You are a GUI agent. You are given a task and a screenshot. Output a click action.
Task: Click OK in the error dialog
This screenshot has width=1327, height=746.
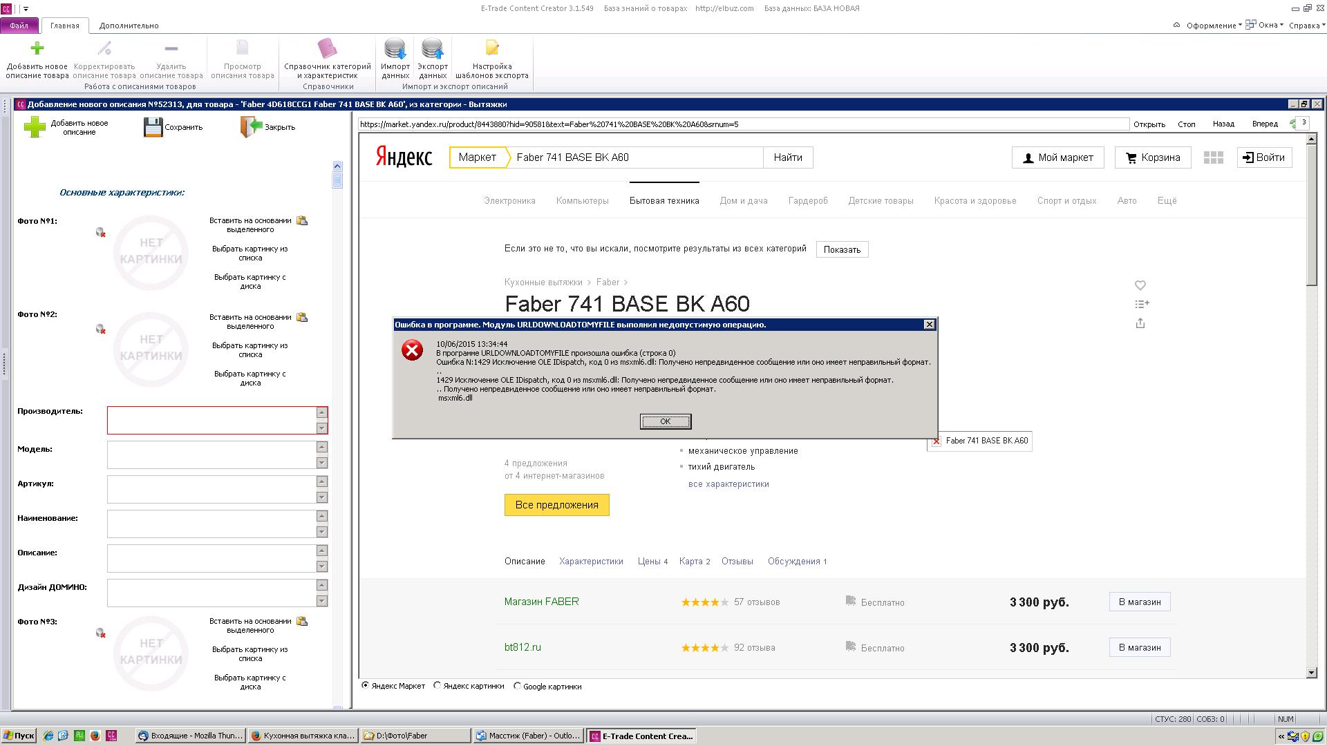(x=665, y=421)
